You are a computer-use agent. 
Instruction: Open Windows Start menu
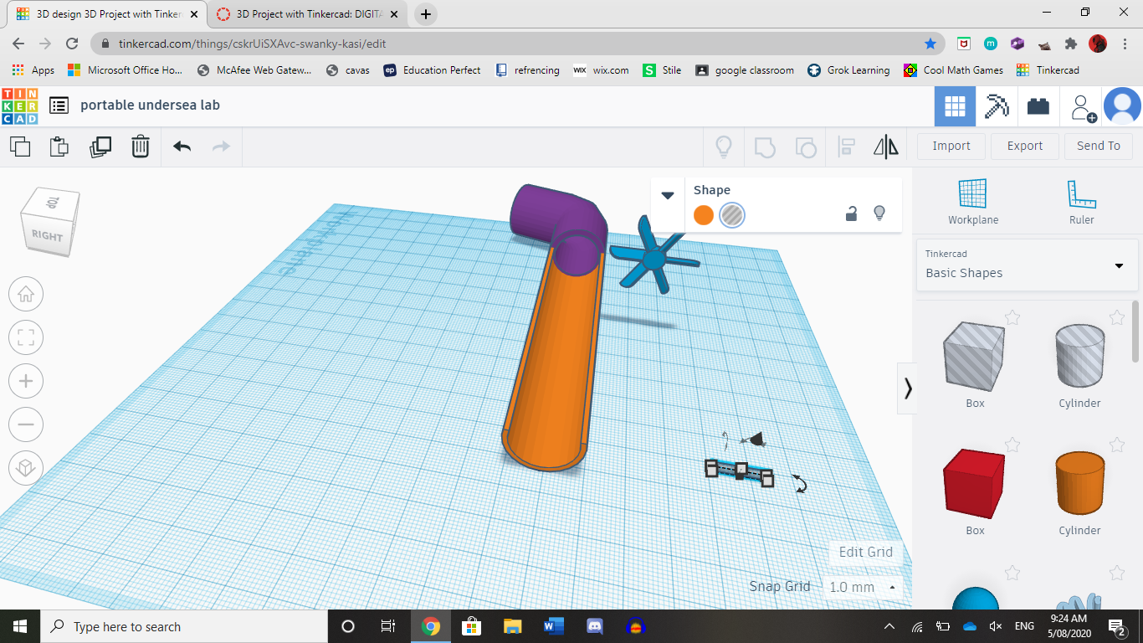20,626
